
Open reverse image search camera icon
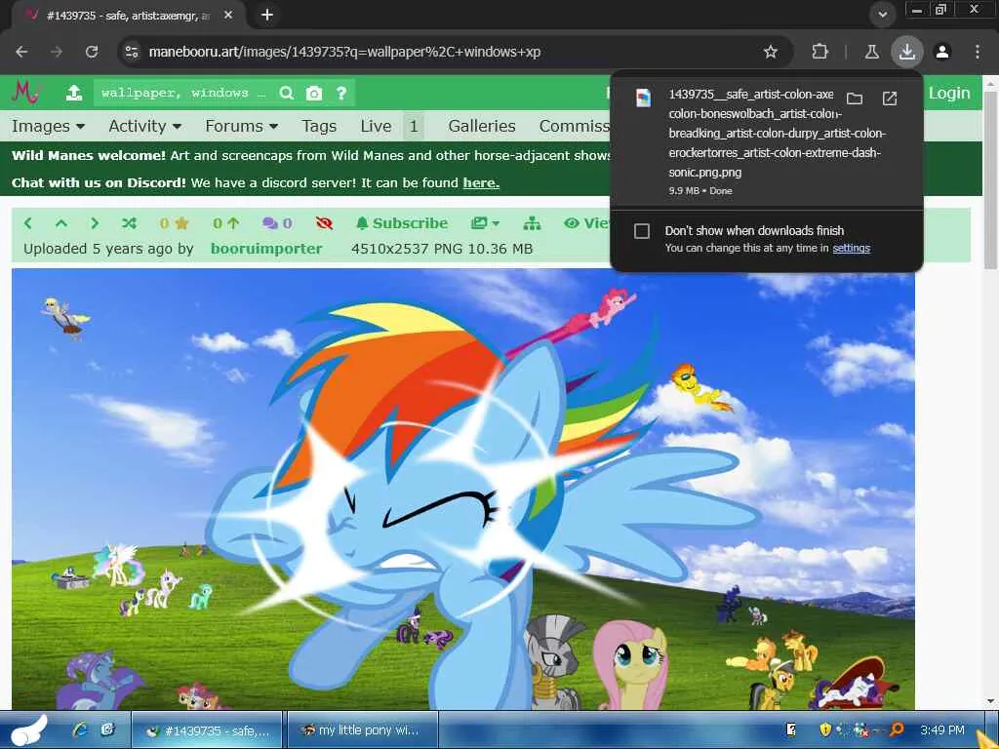tap(314, 93)
